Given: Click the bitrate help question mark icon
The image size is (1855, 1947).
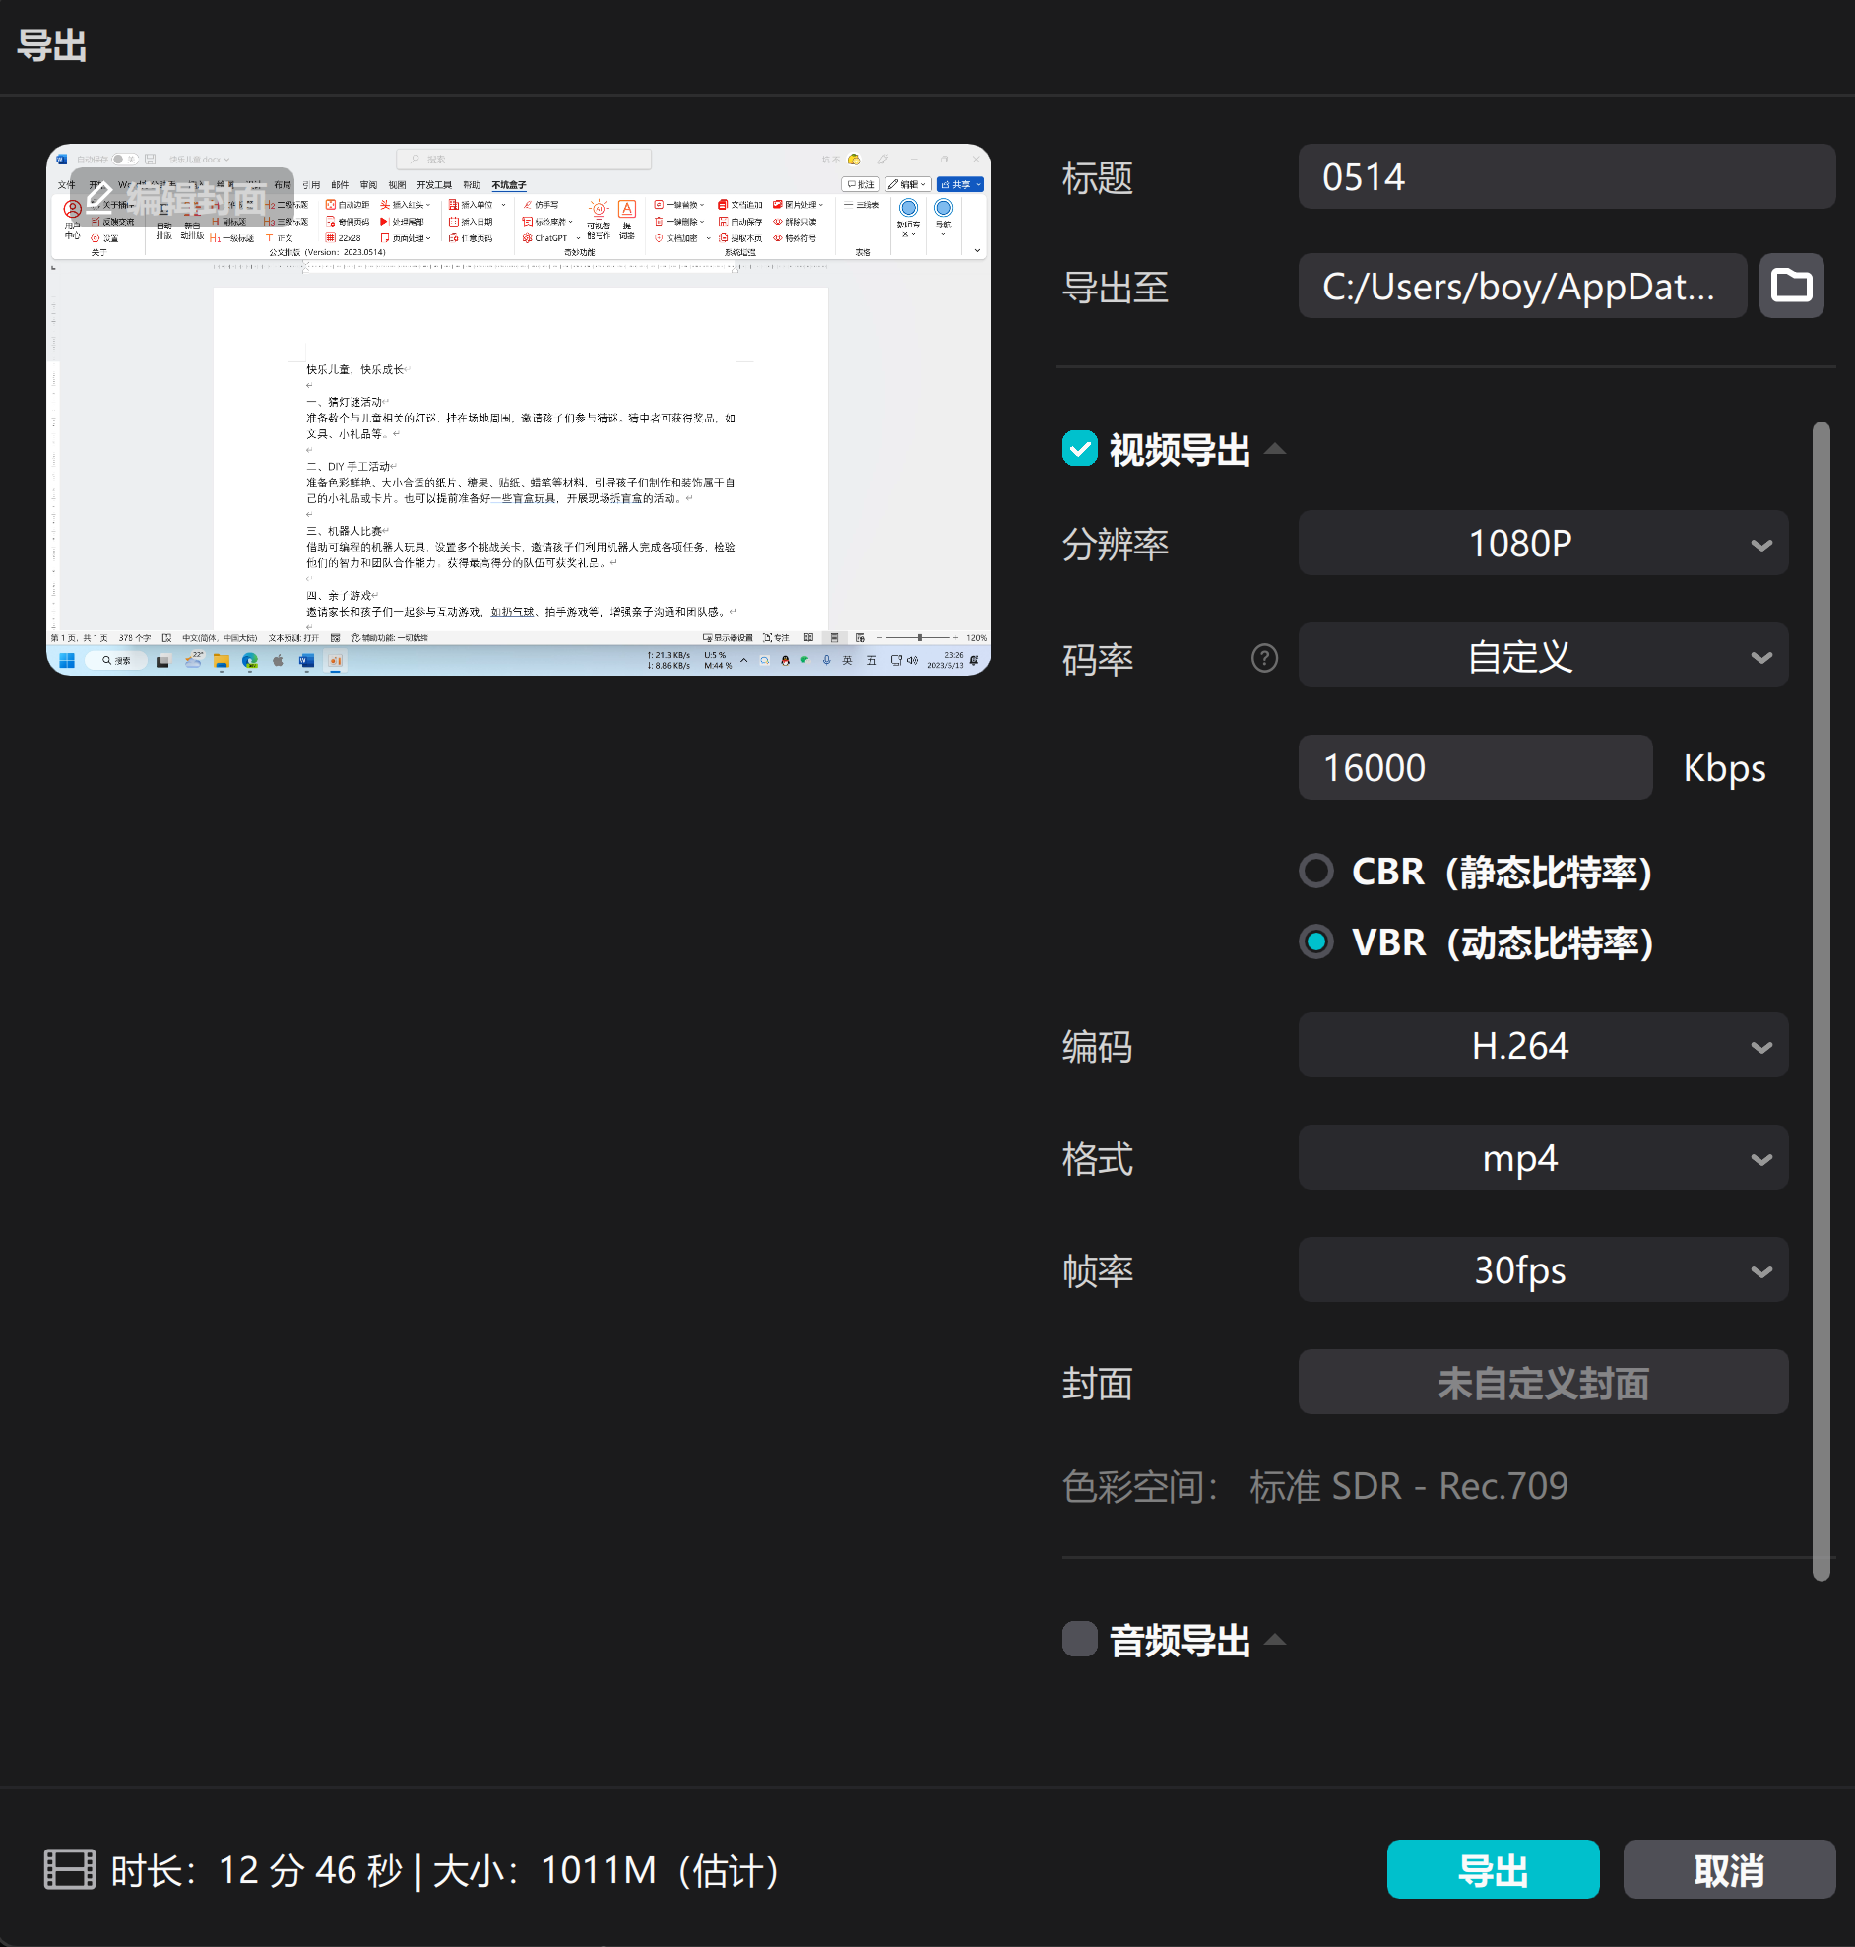Looking at the screenshot, I should (1263, 658).
